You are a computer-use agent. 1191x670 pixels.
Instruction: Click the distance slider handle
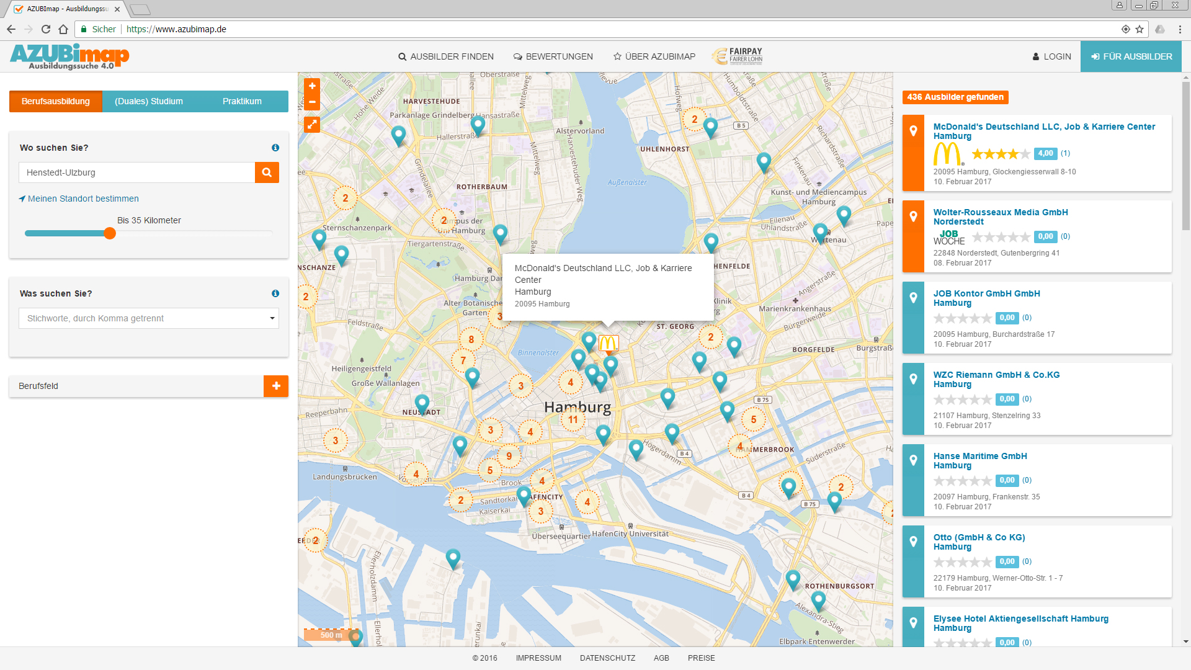click(x=110, y=233)
